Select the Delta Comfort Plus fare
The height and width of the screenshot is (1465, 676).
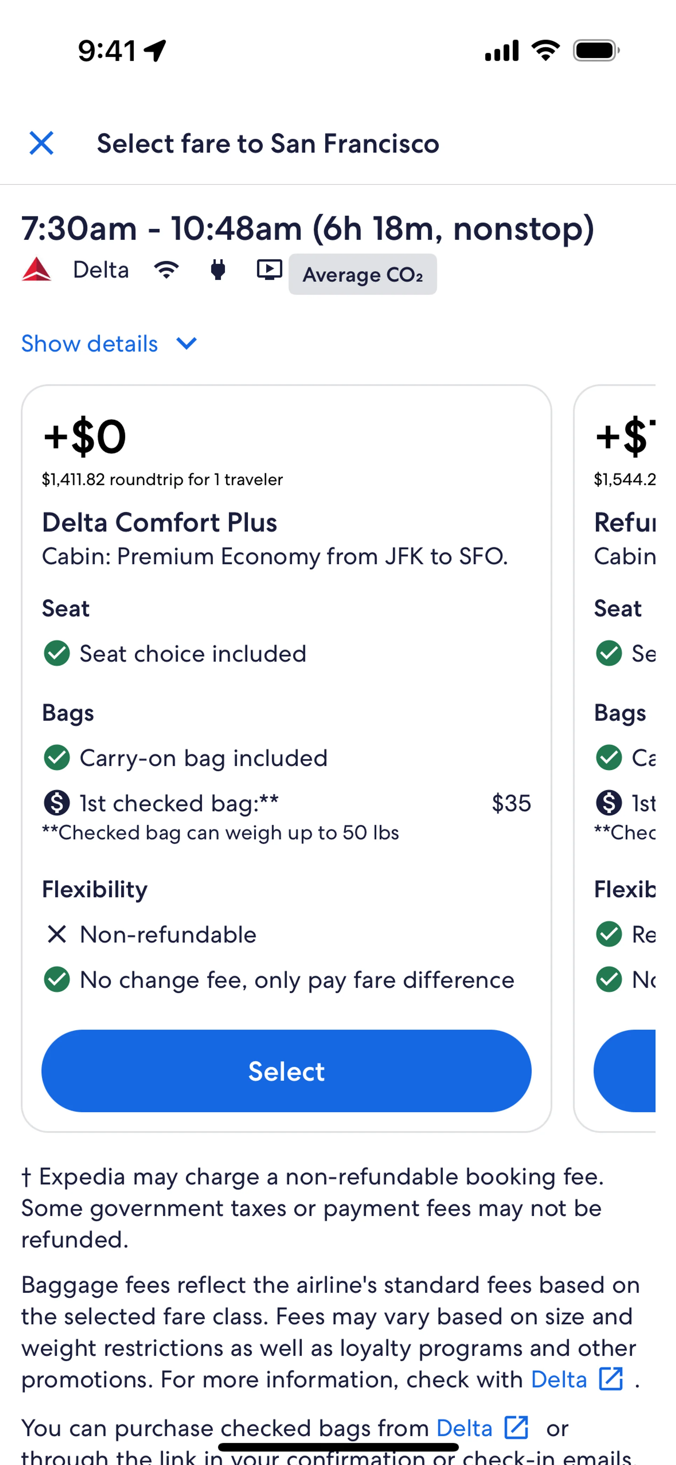point(286,1071)
